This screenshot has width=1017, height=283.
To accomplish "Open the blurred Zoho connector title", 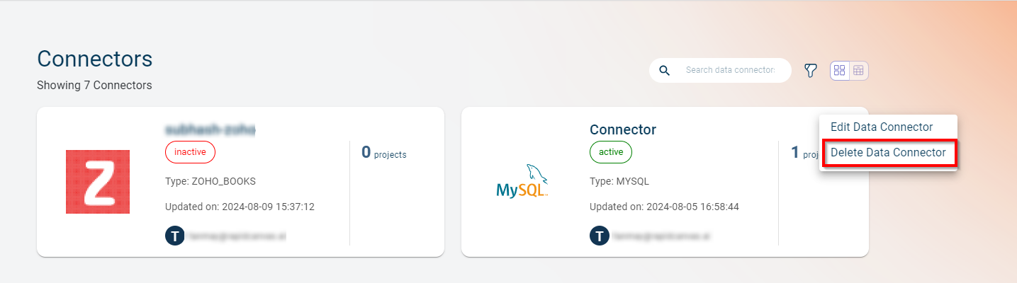I will (210, 129).
